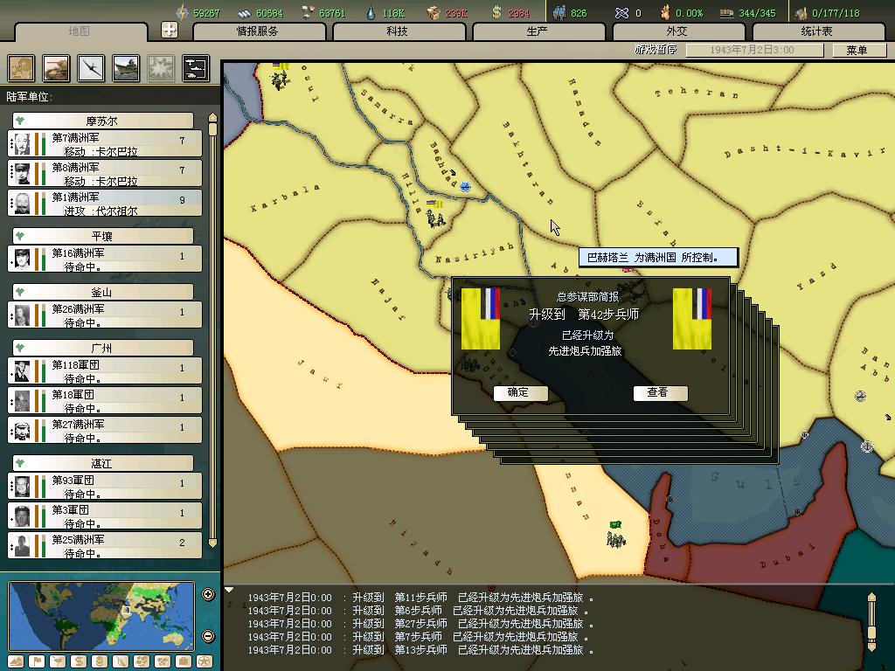Viewport: 895px width, 671px height.
Task: Select the 第118軍团 army row
Action: (105, 370)
